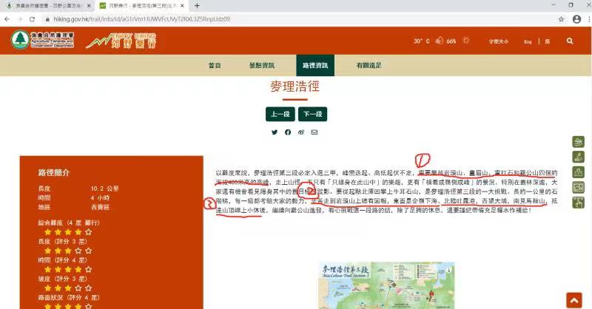592x309 pixels.
Task: Share this trail on Twitter
Action: coord(274,132)
